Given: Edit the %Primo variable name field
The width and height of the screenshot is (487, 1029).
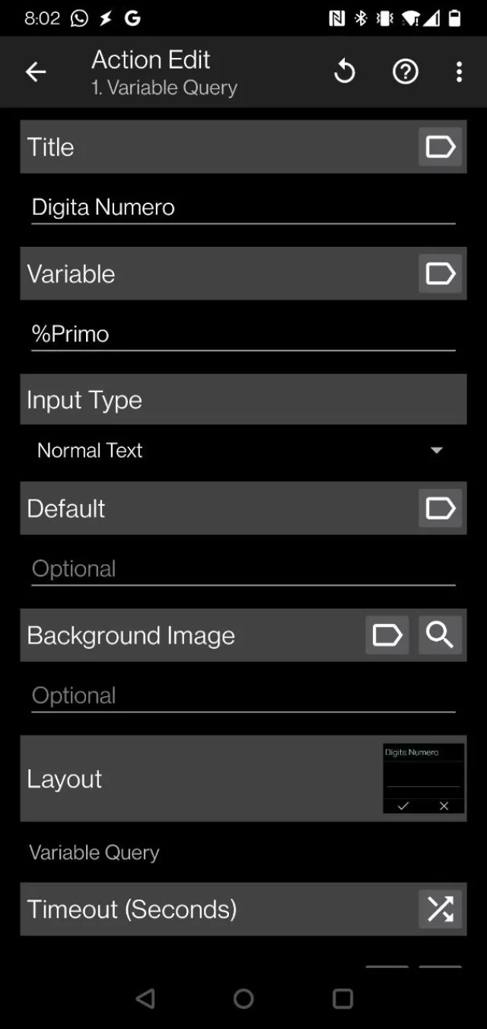Looking at the screenshot, I should 243,334.
